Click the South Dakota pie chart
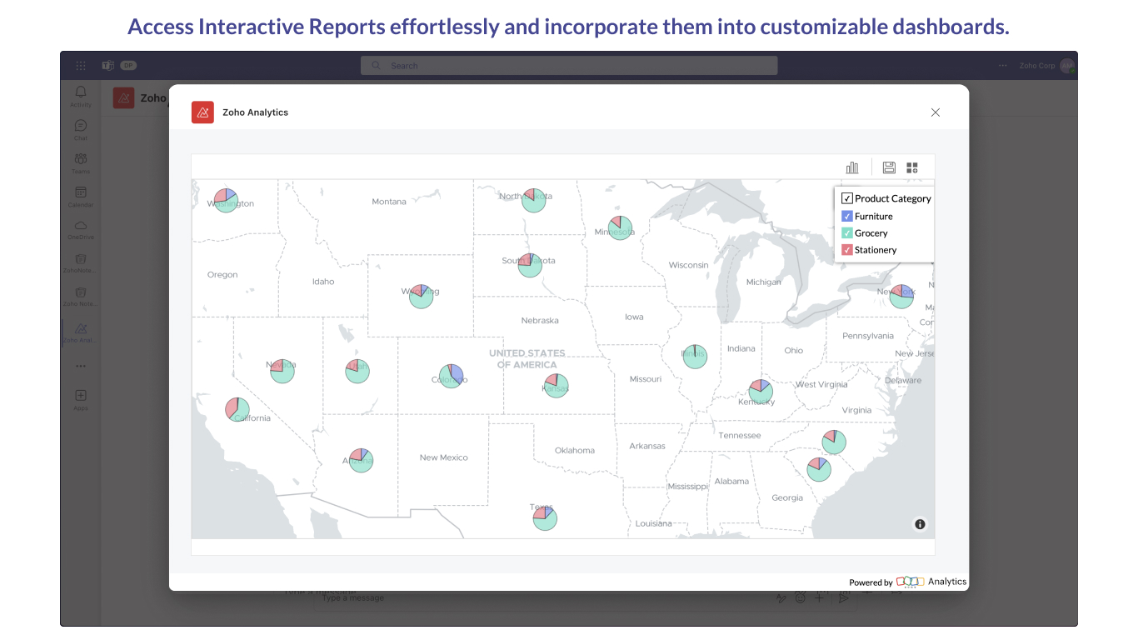1138x640 pixels. point(530,265)
